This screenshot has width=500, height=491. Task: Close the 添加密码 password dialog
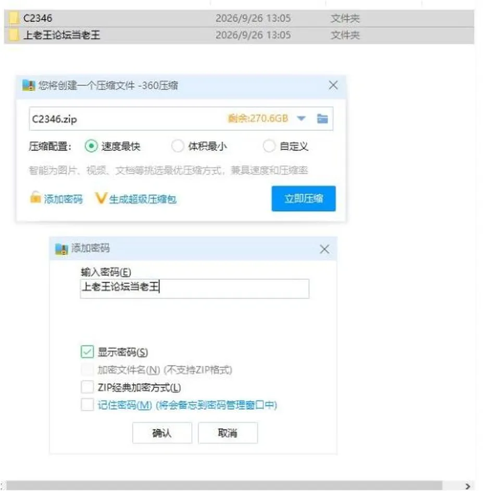point(324,249)
